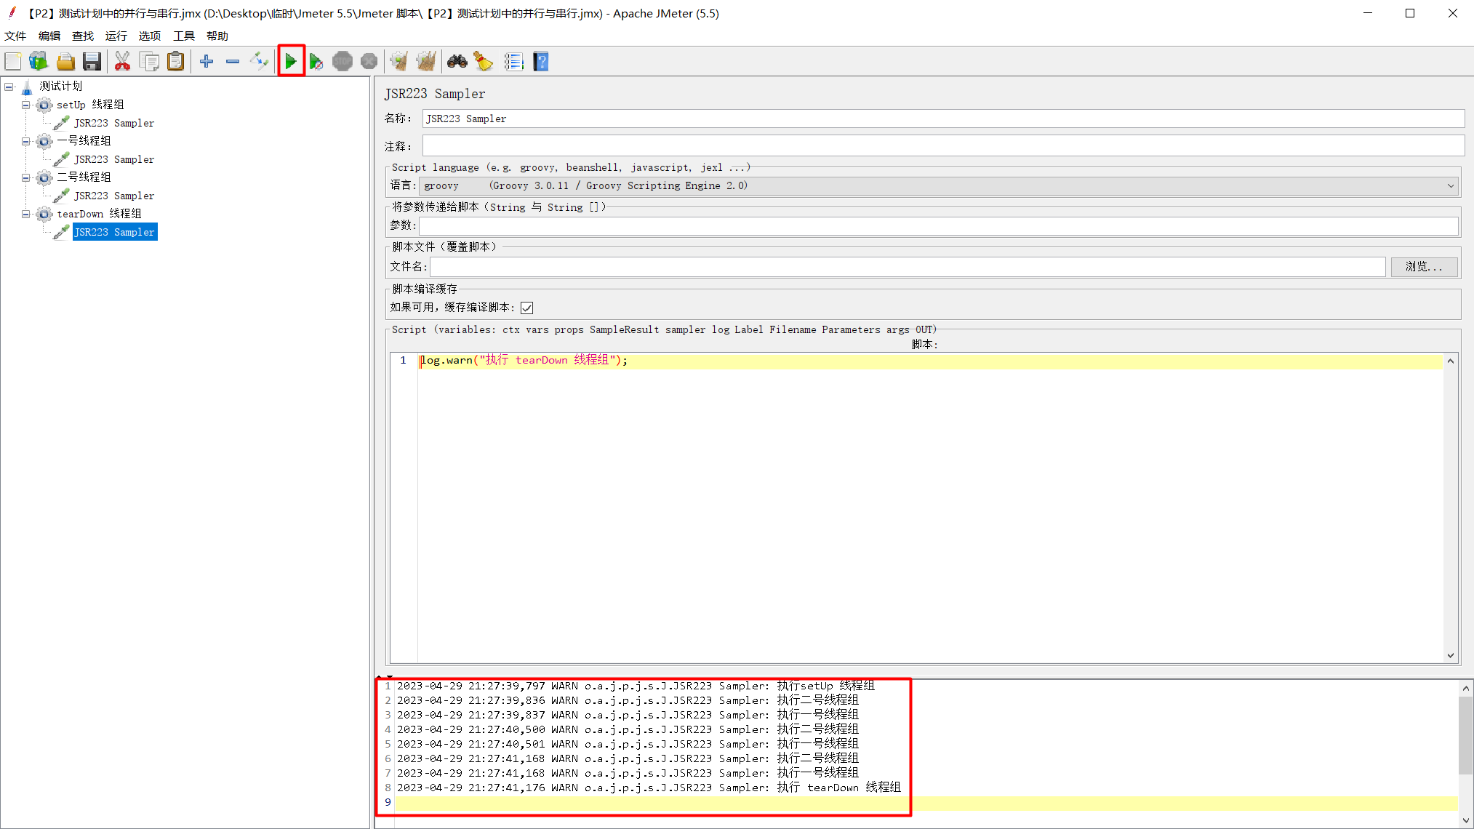Open the 工具 menu

(184, 36)
